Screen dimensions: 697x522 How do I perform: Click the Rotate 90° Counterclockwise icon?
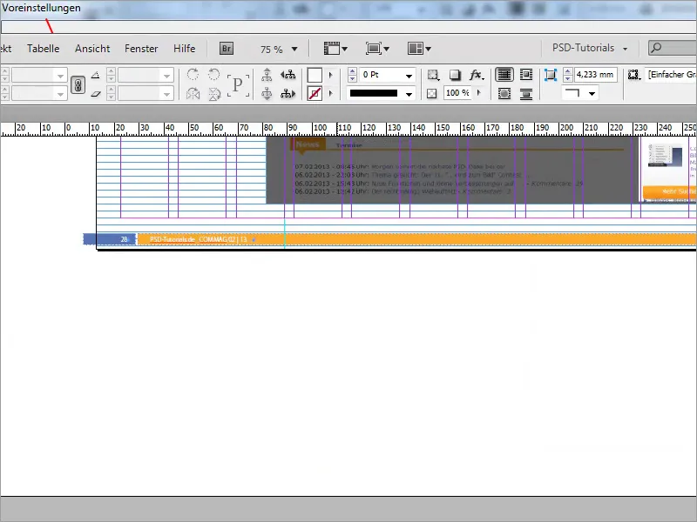click(x=213, y=75)
